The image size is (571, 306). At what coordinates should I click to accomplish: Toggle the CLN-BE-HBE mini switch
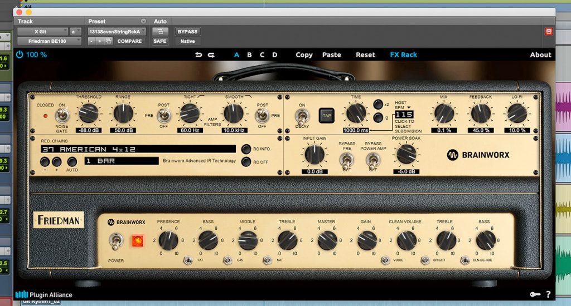click(464, 260)
